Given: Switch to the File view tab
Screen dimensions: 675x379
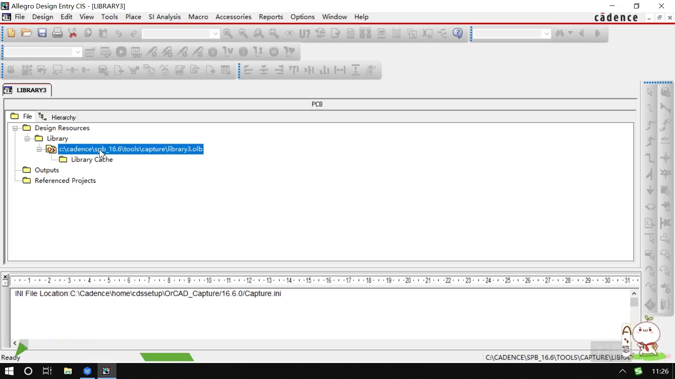Looking at the screenshot, I should pyautogui.click(x=22, y=117).
